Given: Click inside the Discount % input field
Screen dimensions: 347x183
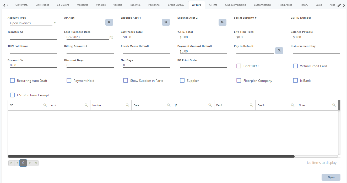Looking at the screenshot, I should (33, 65).
